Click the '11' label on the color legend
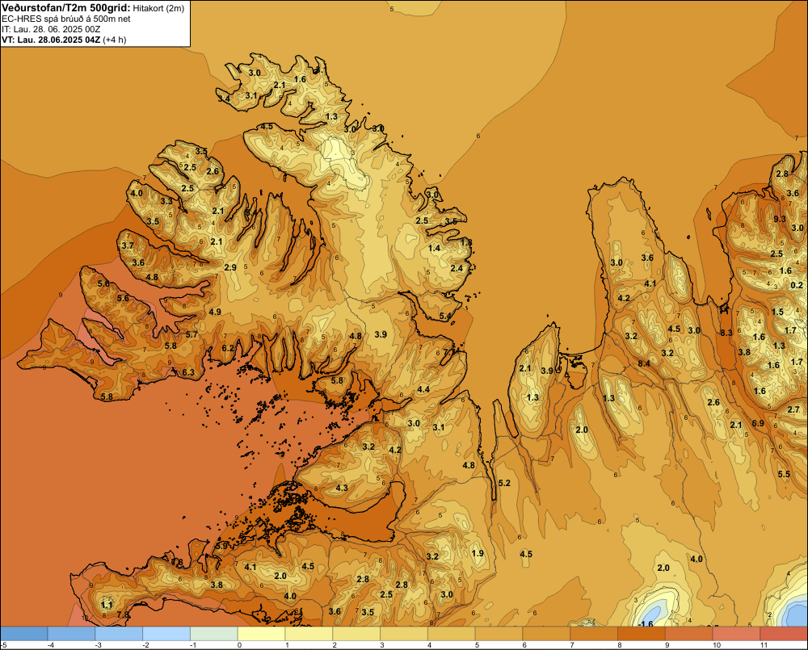Screen dimensions: 808x650 [764, 645]
